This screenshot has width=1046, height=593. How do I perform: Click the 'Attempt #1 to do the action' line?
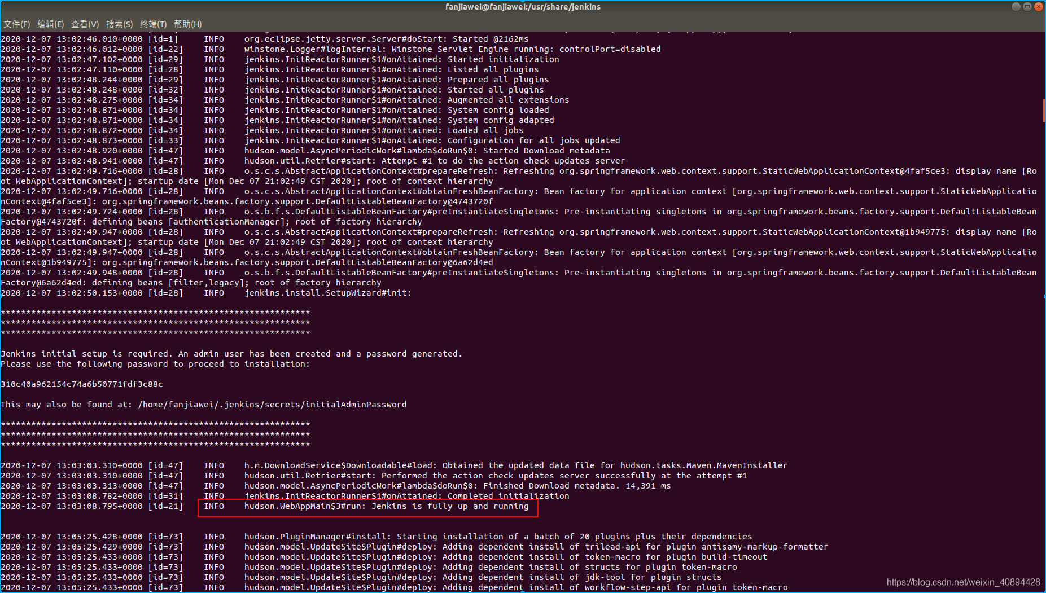coord(313,161)
